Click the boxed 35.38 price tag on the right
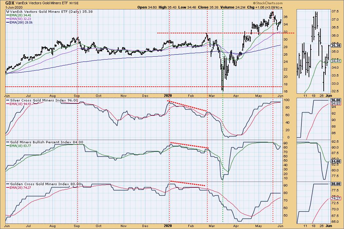 (x=336, y=45)
